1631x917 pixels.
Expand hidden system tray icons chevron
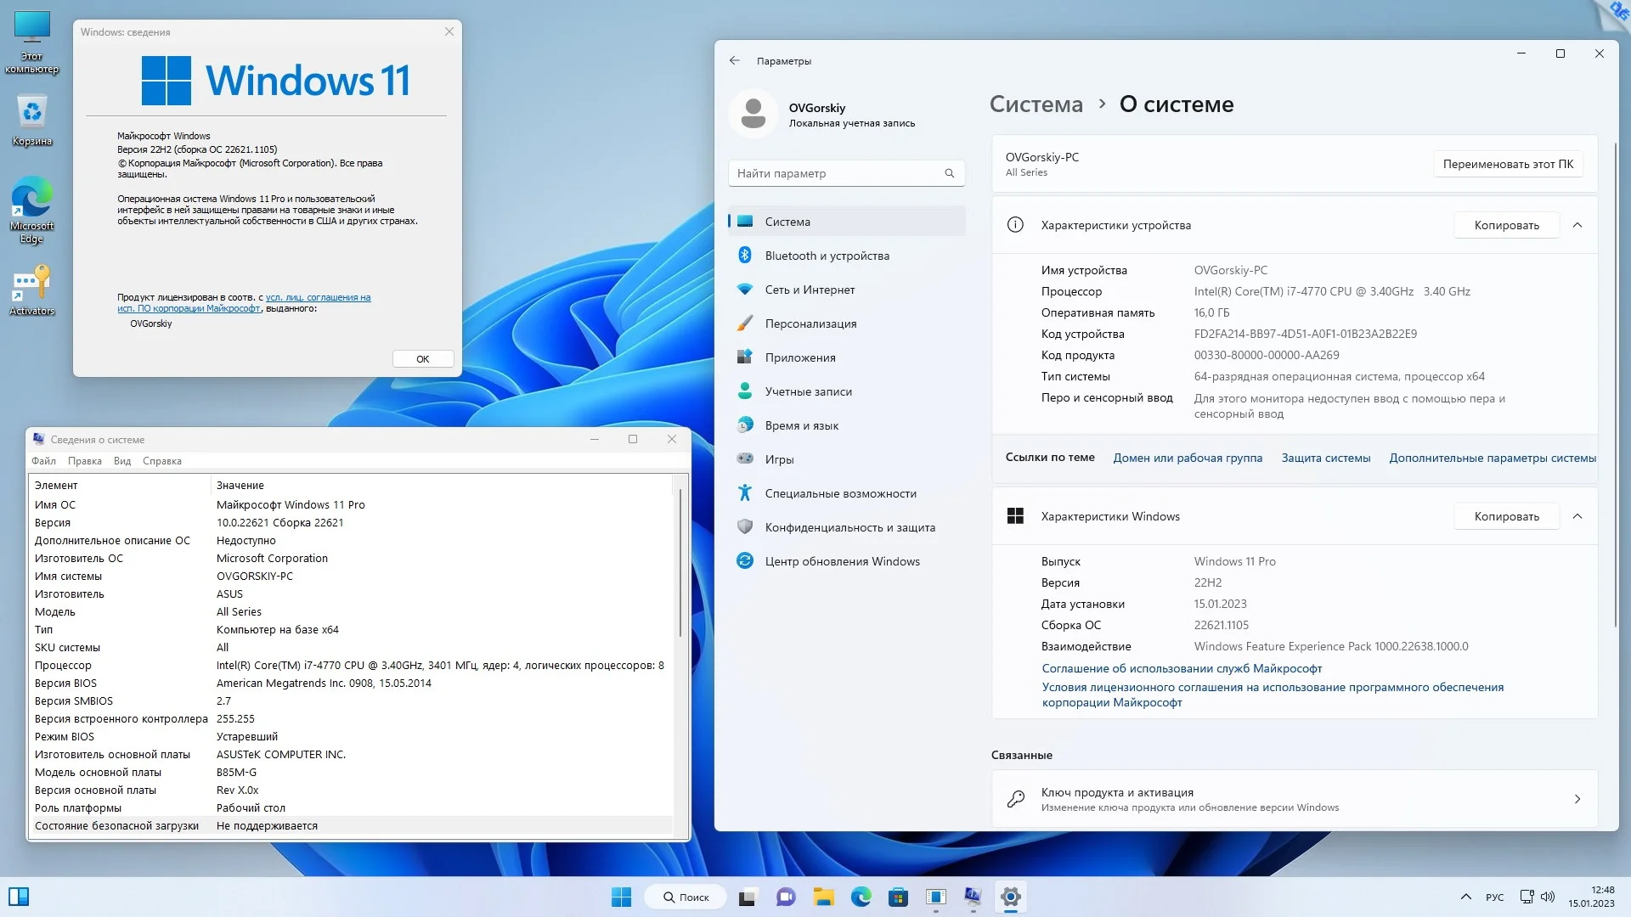[1465, 897]
